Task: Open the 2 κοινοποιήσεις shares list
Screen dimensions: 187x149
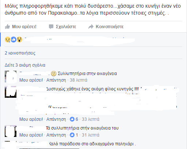Action: (20, 53)
